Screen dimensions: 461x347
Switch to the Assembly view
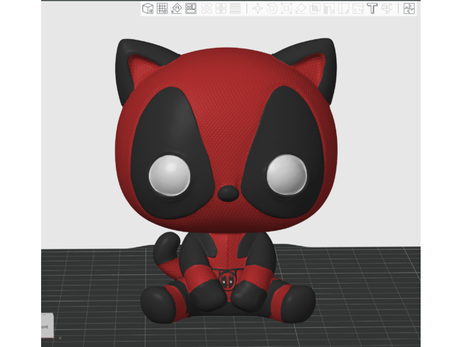[x=410, y=9]
